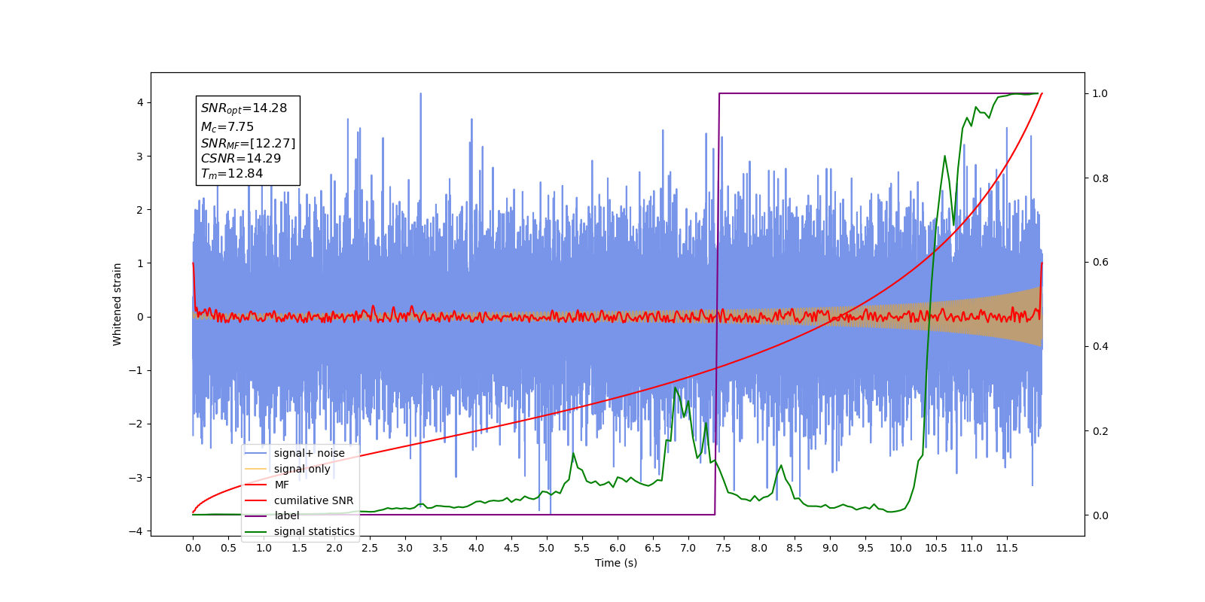Click the 0.2 tick on right axis

1100,431
